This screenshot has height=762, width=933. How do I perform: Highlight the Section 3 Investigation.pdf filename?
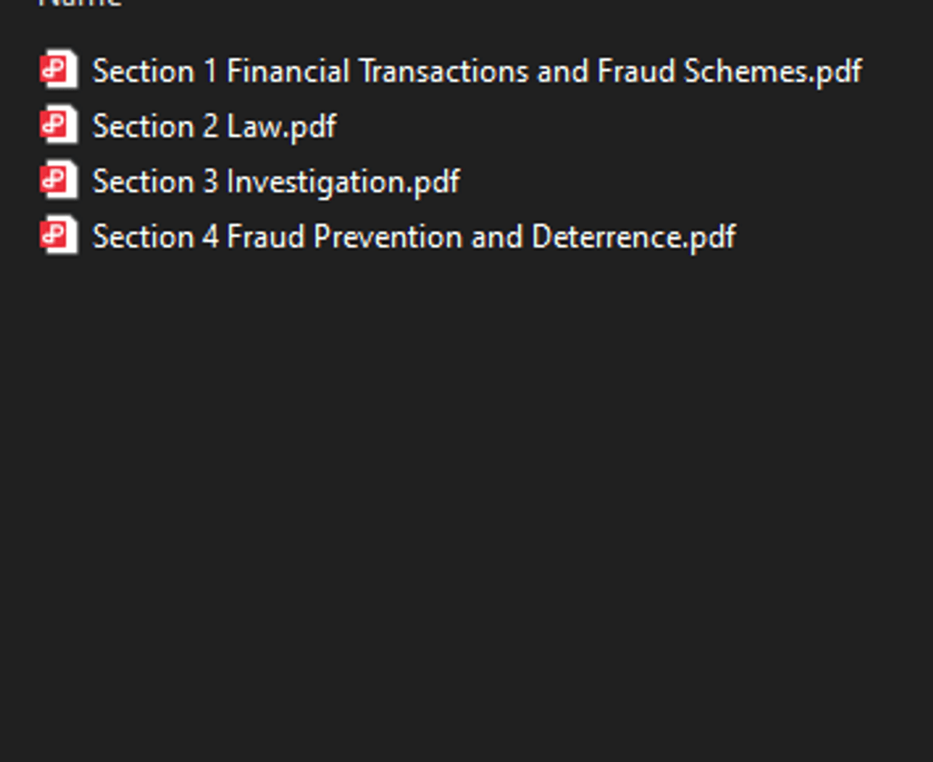point(275,181)
